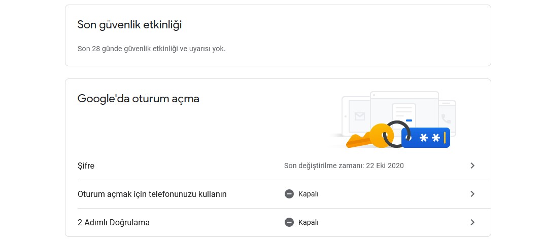This screenshot has height=244, width=543.
Task: Click the blue password asterisk badge
Action: pyautogui.click(x=425, y=137)
